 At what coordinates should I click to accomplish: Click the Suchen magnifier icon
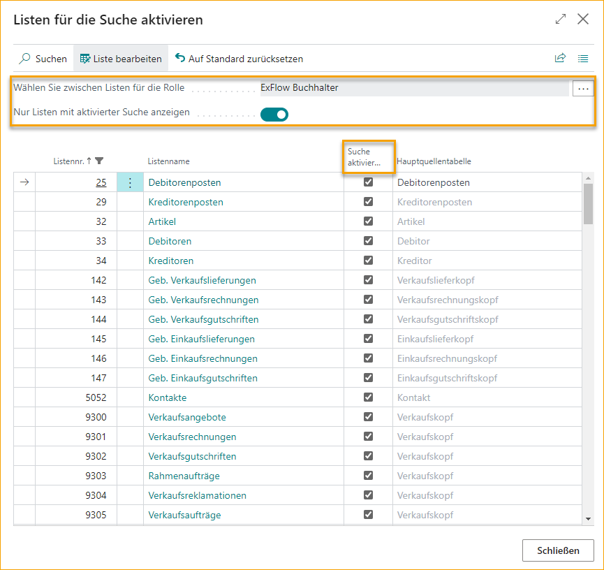pyautogui.click(x=25, y=59)
